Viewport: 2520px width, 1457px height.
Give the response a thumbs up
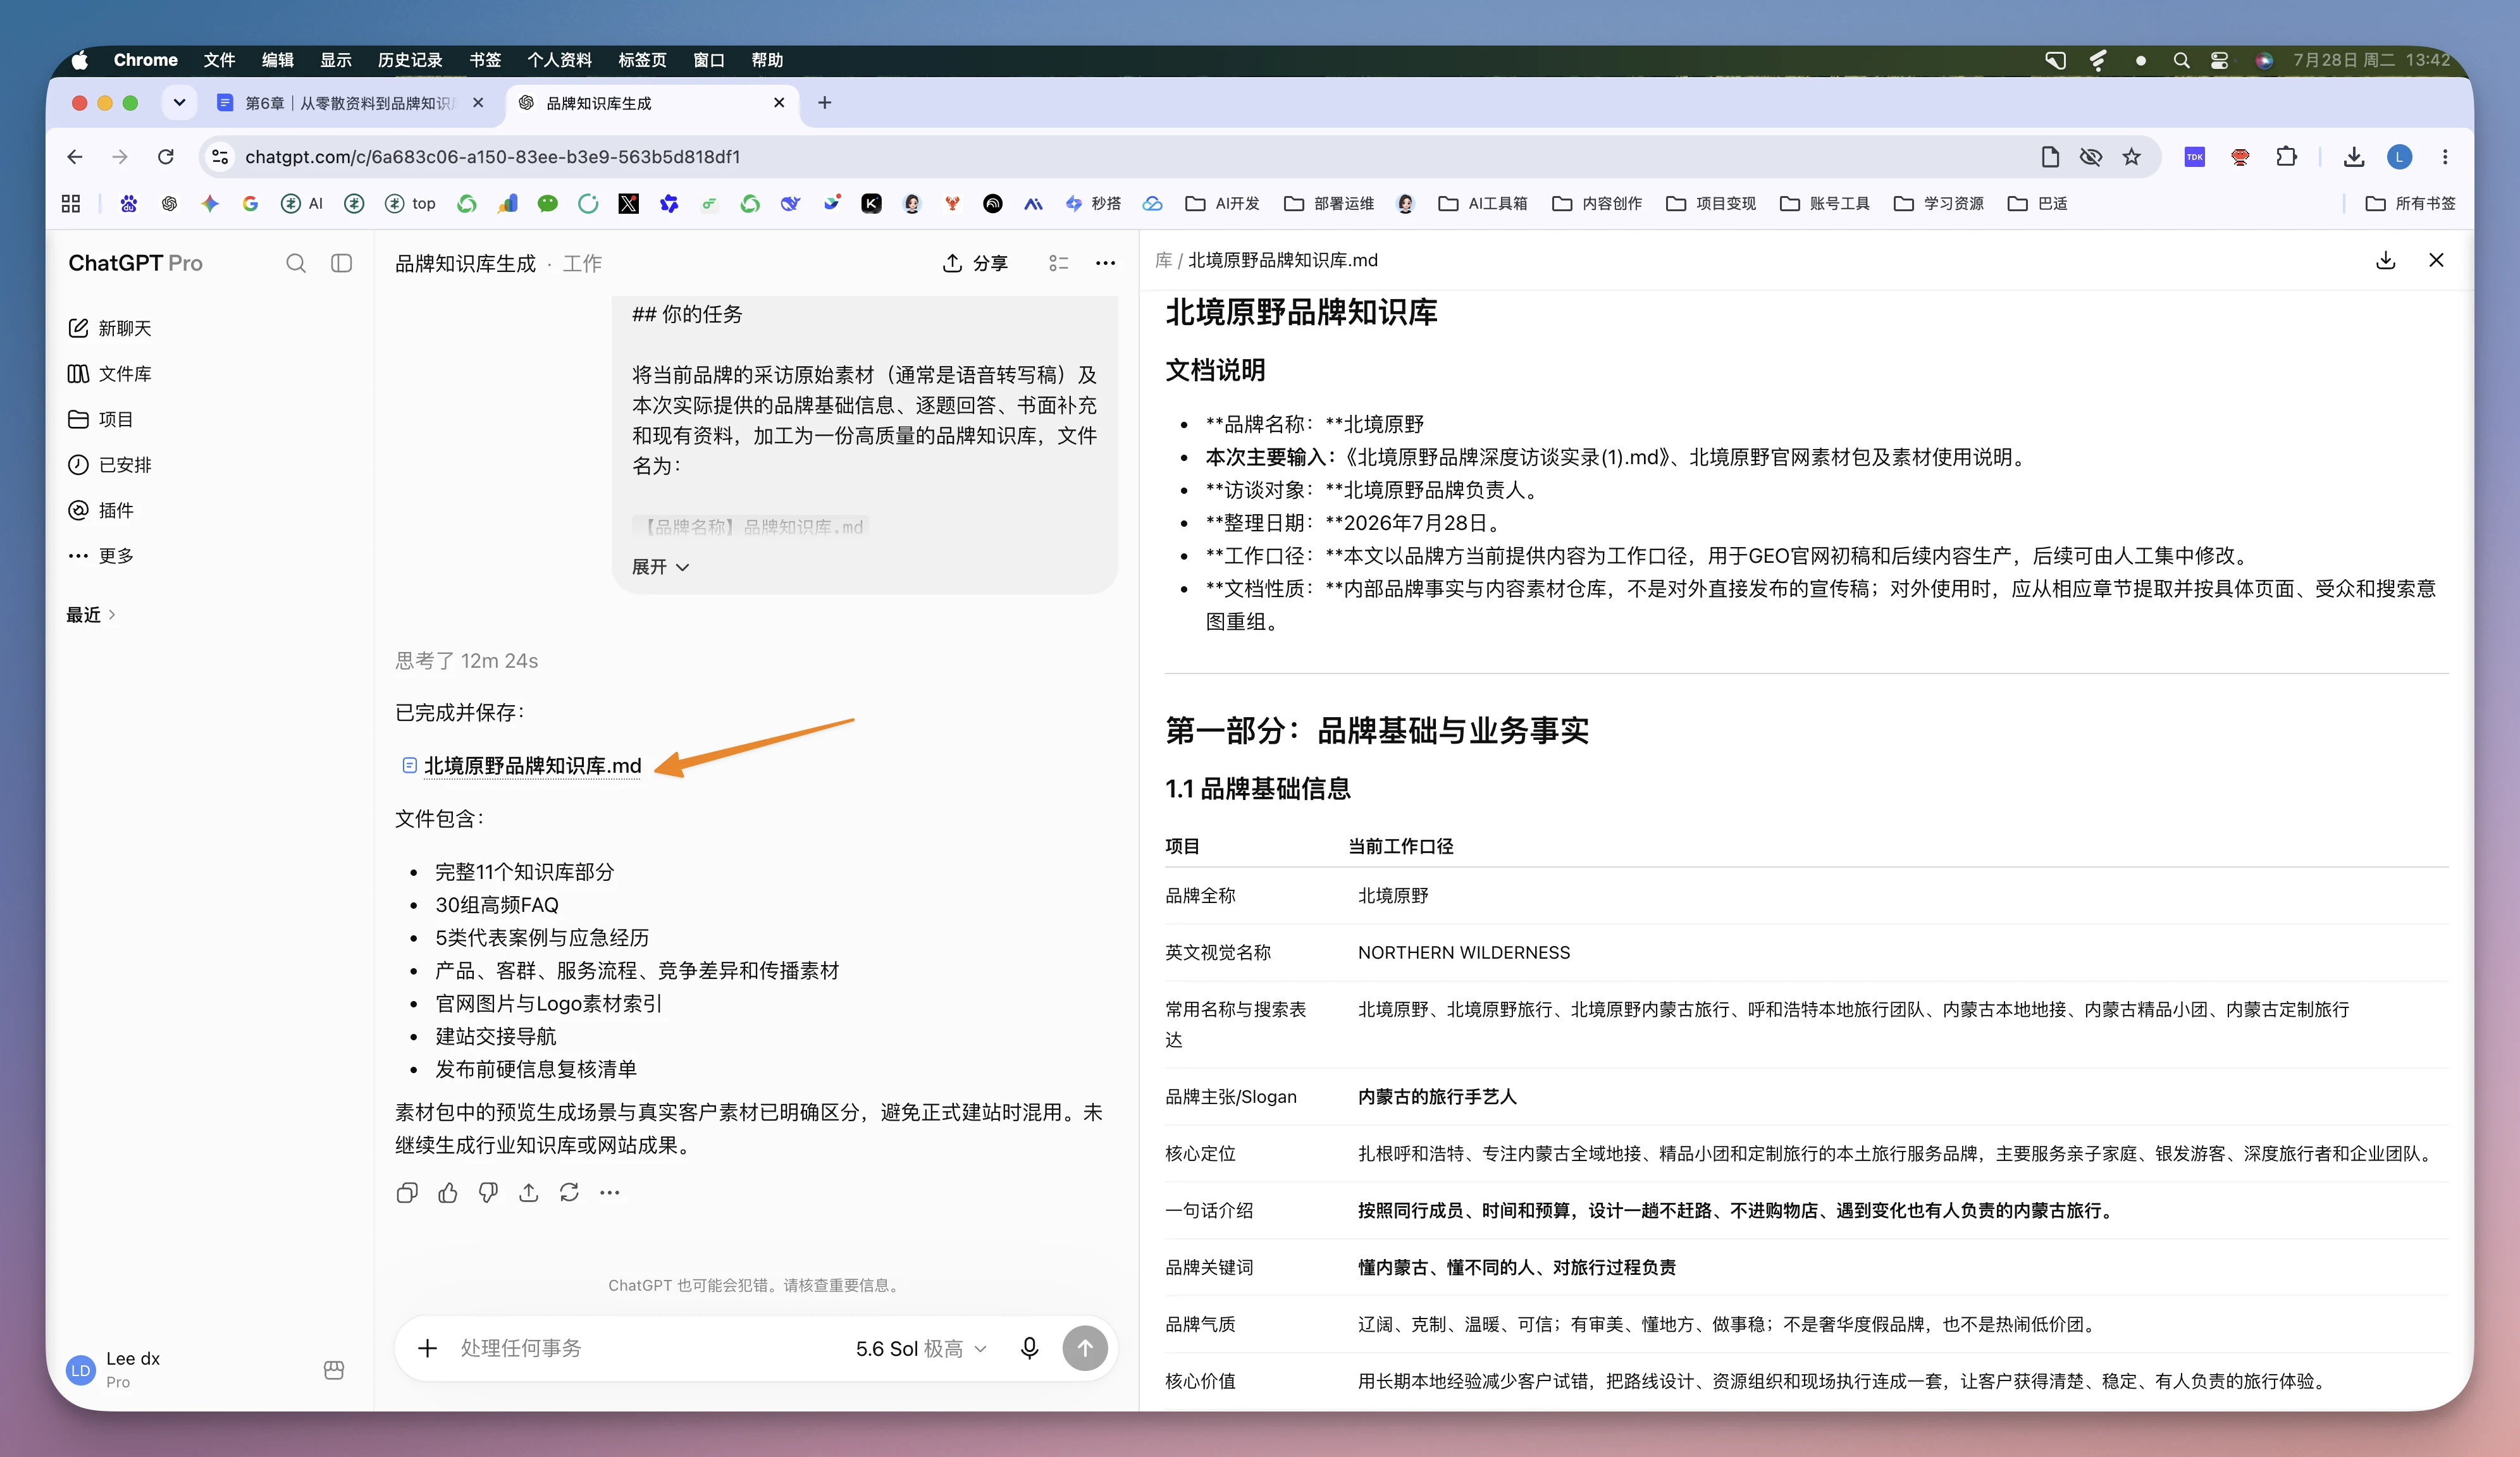pos(447,1192)
